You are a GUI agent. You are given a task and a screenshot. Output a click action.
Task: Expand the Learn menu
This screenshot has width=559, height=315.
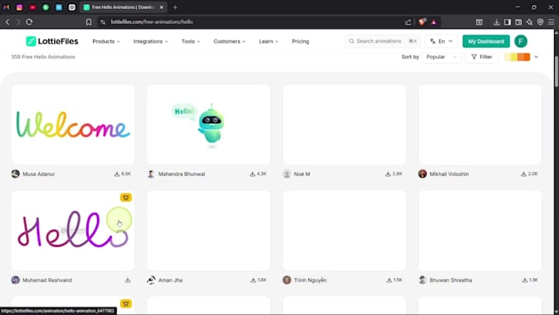point(269,41)
